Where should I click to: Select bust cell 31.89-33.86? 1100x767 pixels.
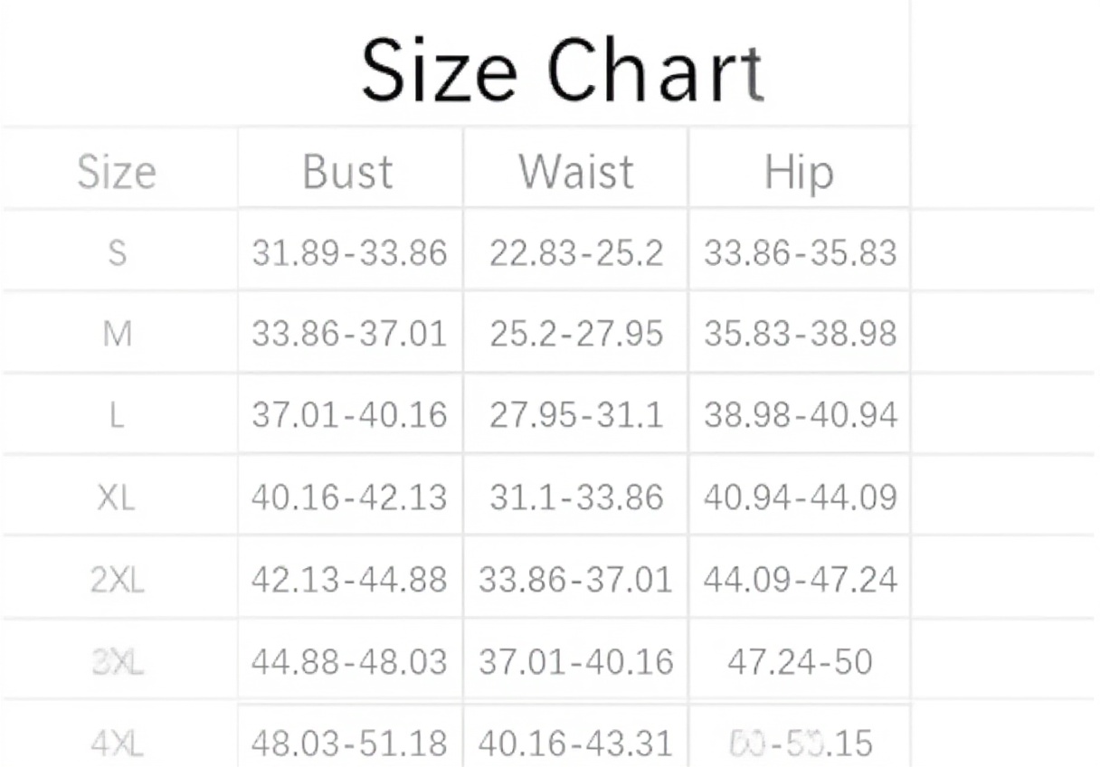pos(349,253)
